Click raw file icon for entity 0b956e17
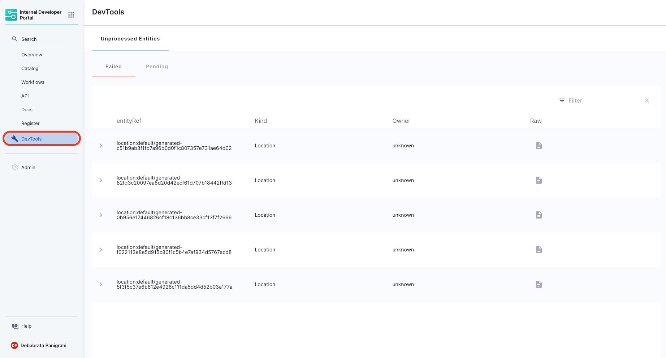The height and width of the screenshot is (358, 666). click(x=539, y=215)
